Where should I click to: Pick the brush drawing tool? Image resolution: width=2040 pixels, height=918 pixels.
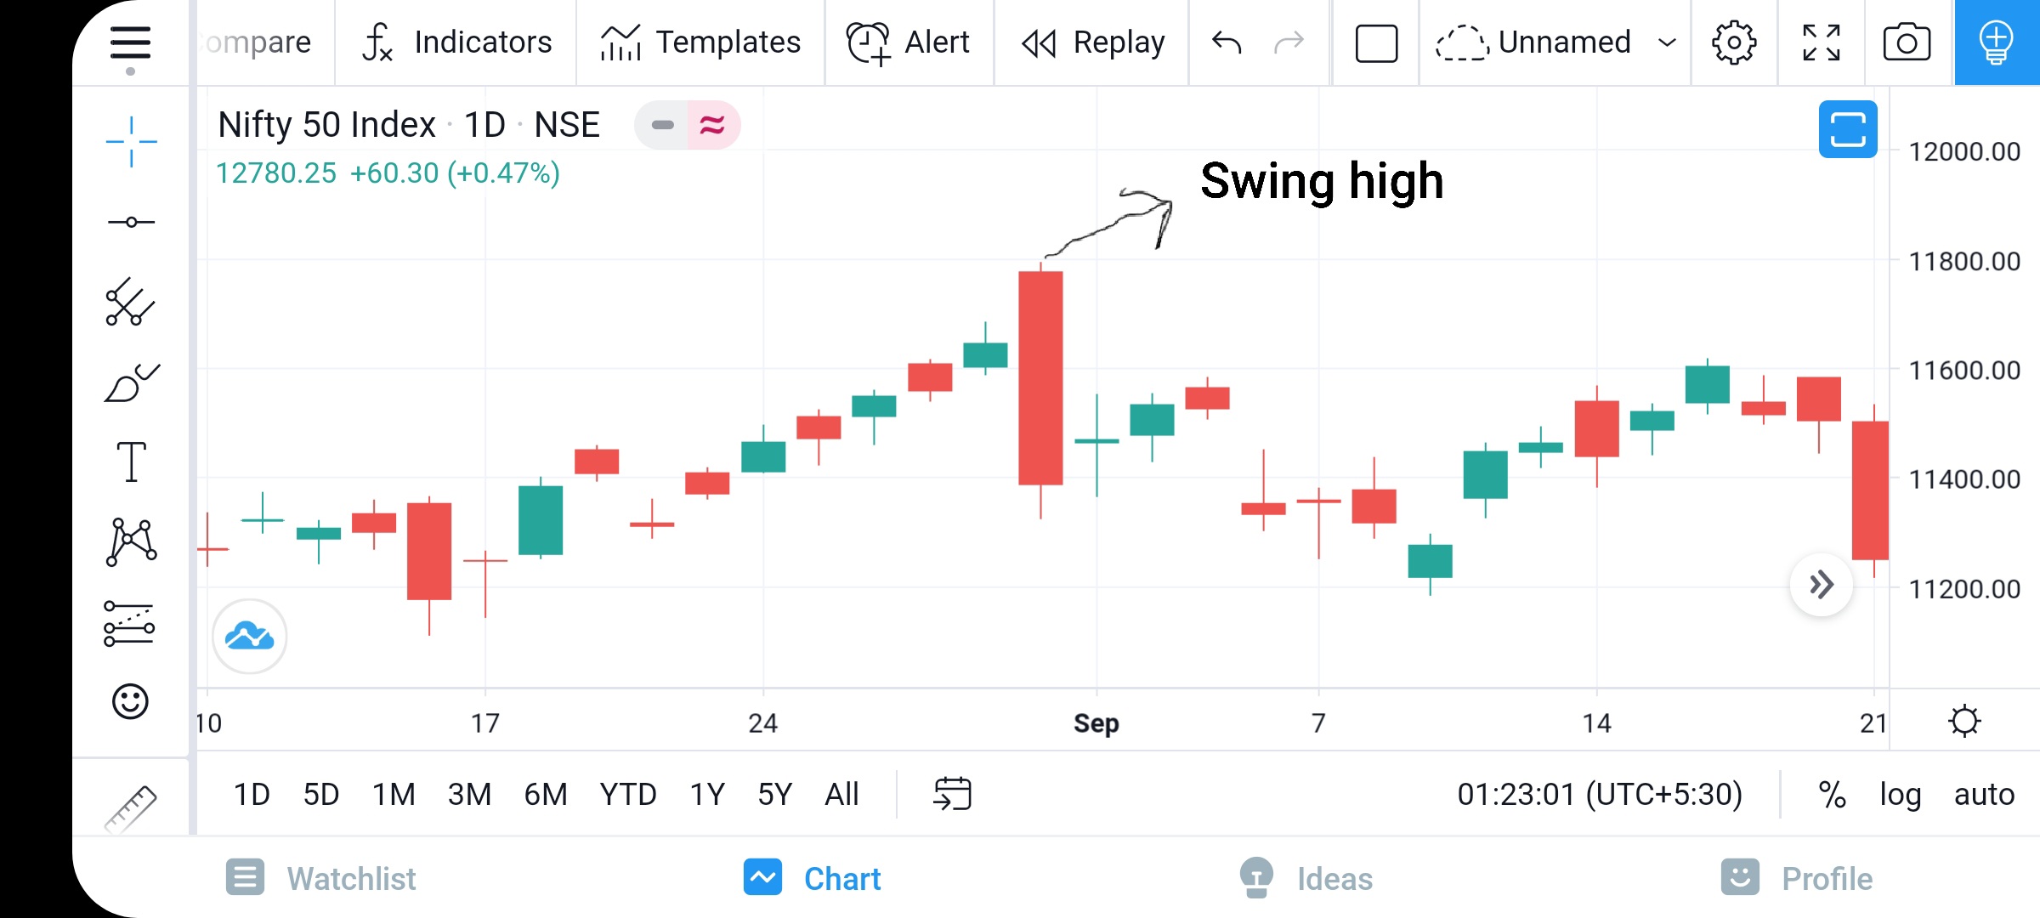[x=132, y=382]
